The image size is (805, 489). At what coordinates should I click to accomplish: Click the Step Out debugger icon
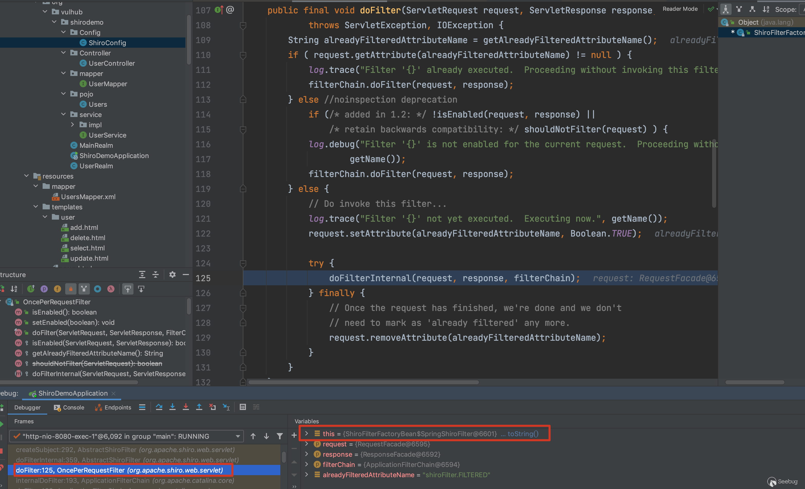(x=199, y=407)
